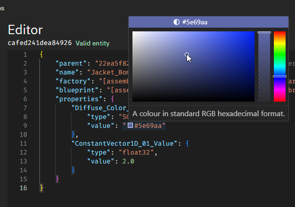Click the 2.0 value on line 13
The image size is (295, 207).
(x=128, y=162)
